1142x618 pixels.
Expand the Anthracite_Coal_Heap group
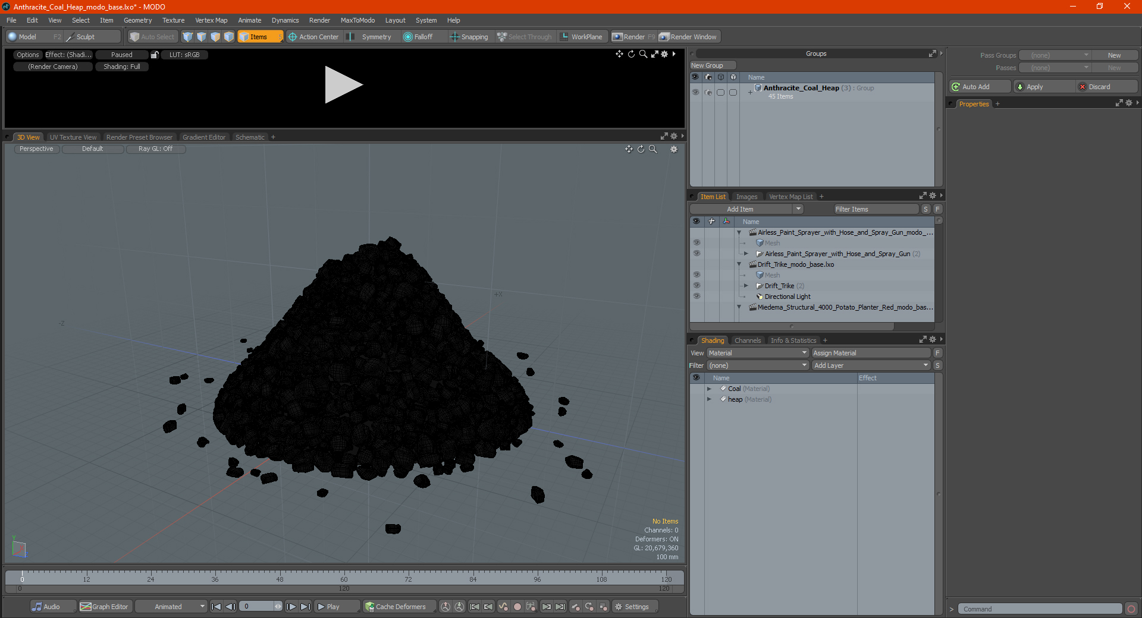tap(750, 92)
